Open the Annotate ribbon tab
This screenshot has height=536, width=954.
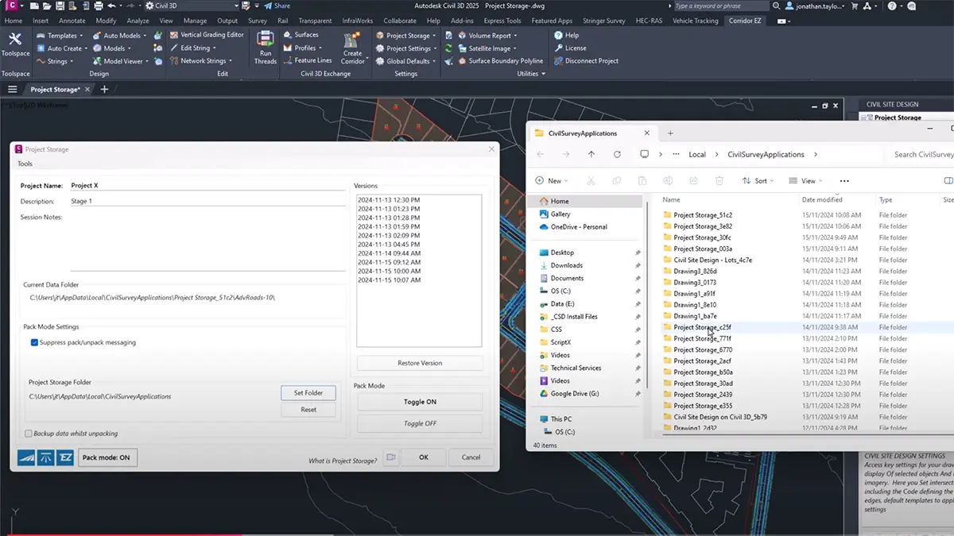click(72, 21)
